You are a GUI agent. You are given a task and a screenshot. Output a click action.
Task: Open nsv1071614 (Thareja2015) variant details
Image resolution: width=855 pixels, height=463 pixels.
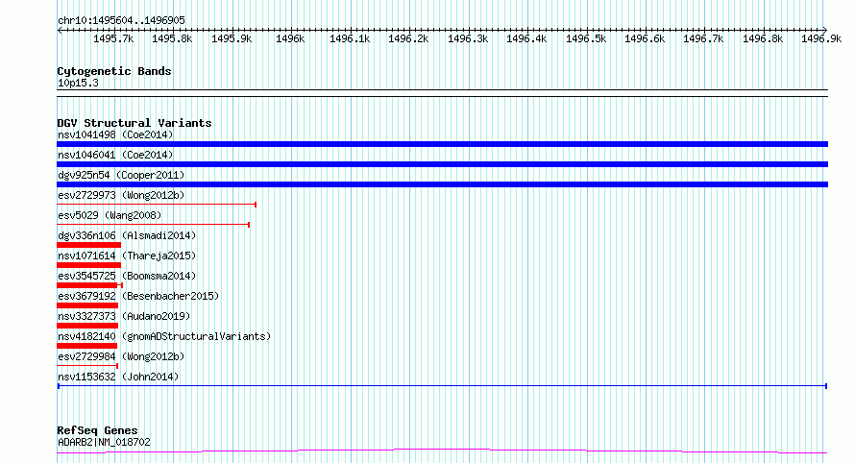(x=127, y=256)
